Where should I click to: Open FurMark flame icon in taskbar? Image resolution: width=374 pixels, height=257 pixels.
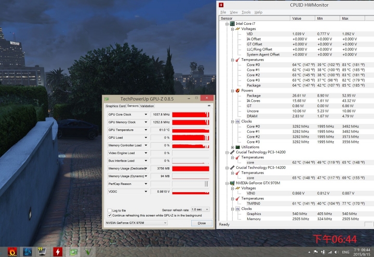tap(12, 252)
